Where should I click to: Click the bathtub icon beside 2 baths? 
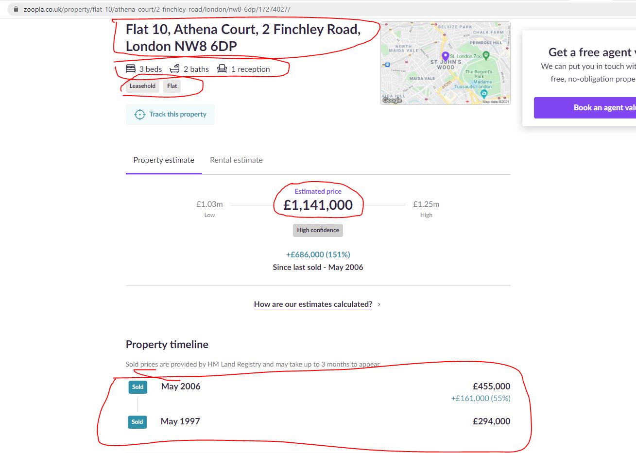pyautogui.click(x=174, y=68)
